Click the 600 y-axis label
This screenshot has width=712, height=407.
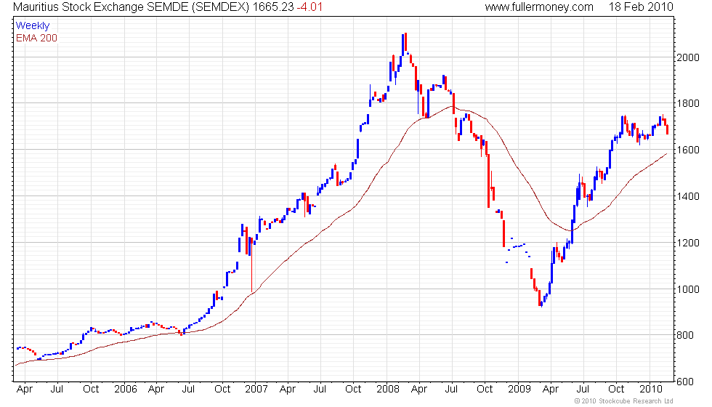685,382
